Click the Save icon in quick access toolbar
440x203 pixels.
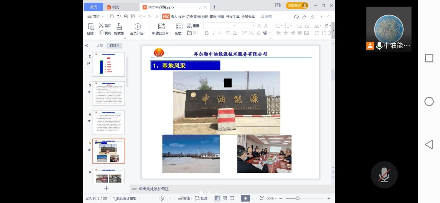click(x=112, y=17)
